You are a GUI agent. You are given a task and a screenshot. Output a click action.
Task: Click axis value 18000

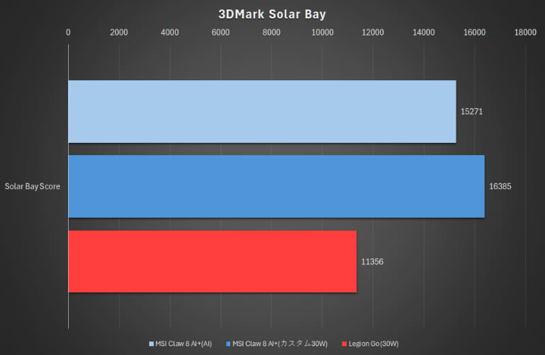[x=525, y=32]
